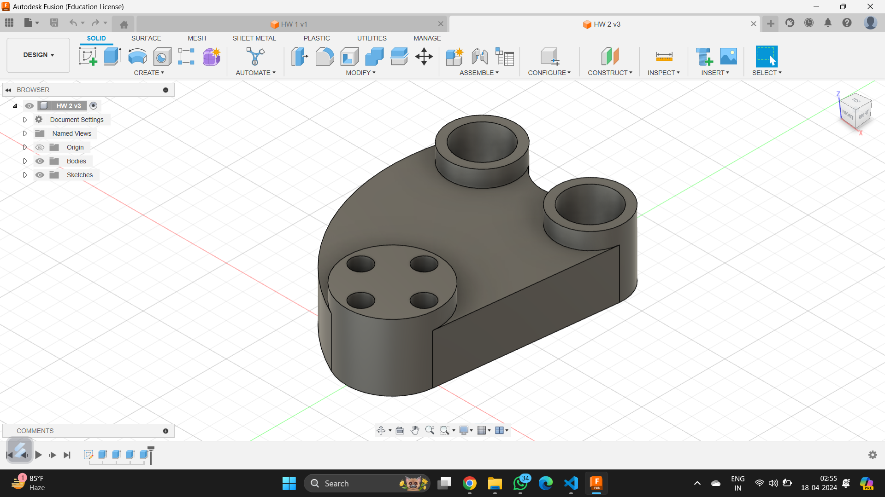
Task: Click the Insert Derive icon
Action: coord(704,57)
